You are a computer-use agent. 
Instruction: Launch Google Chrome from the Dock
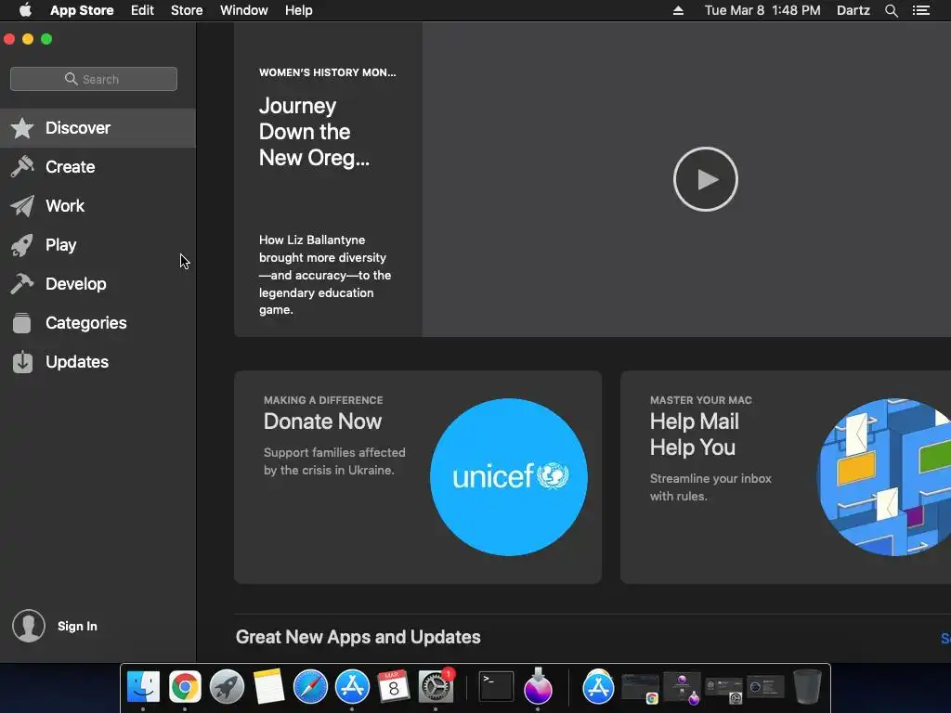(185, 687)
